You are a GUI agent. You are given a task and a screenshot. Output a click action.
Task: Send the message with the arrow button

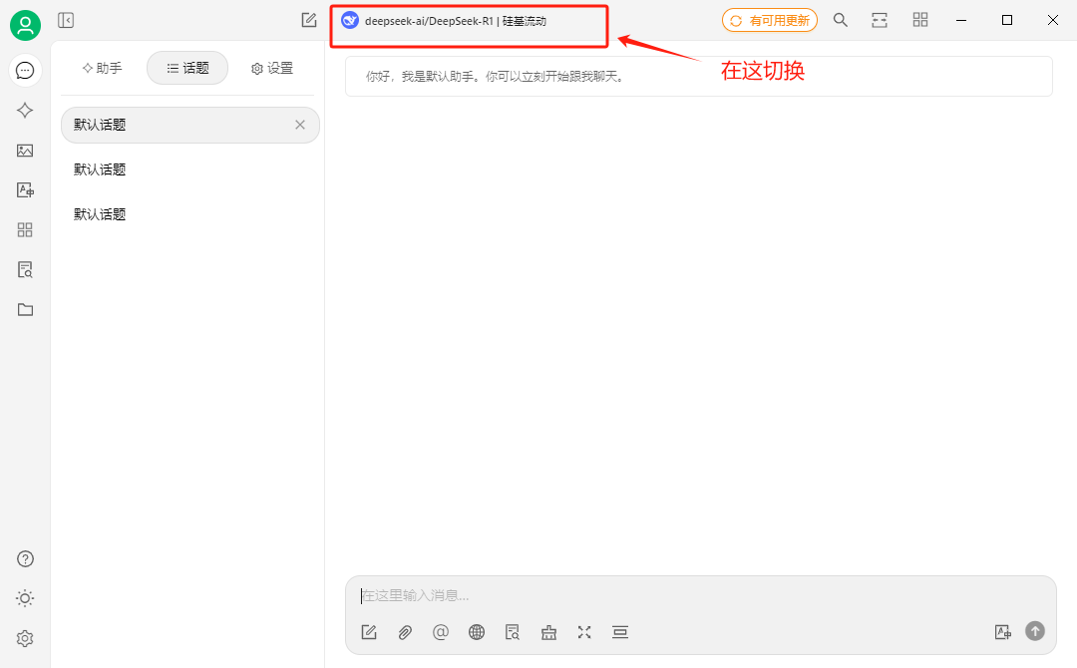[1035, 631]
